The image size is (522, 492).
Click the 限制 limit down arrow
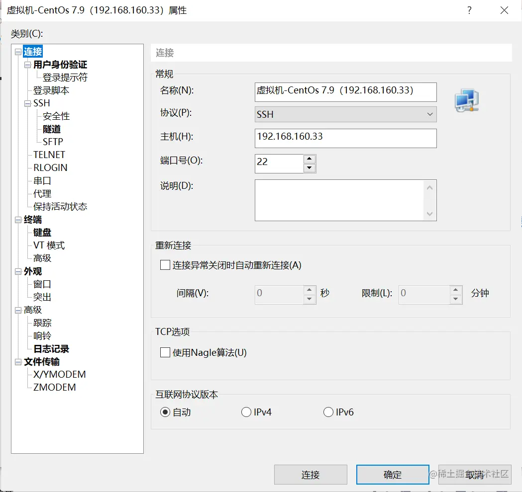pos(456,299)
